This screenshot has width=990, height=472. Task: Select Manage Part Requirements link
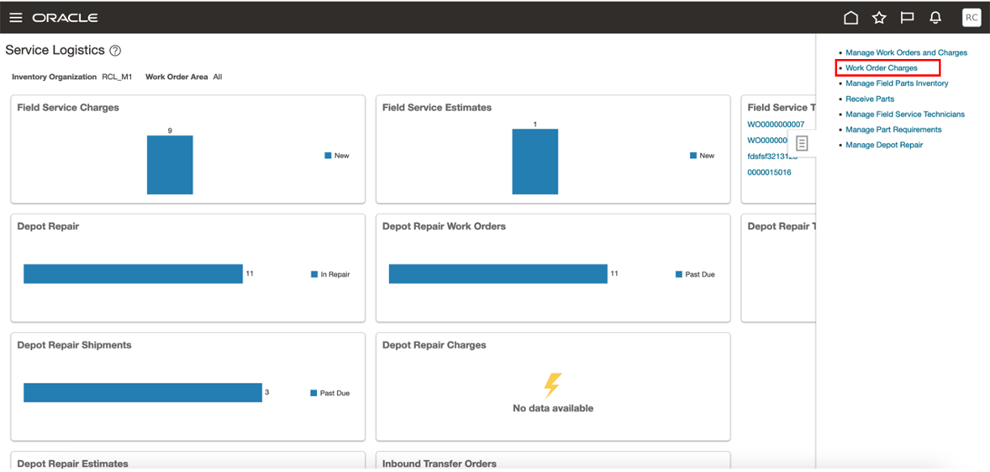pos(894,129)
